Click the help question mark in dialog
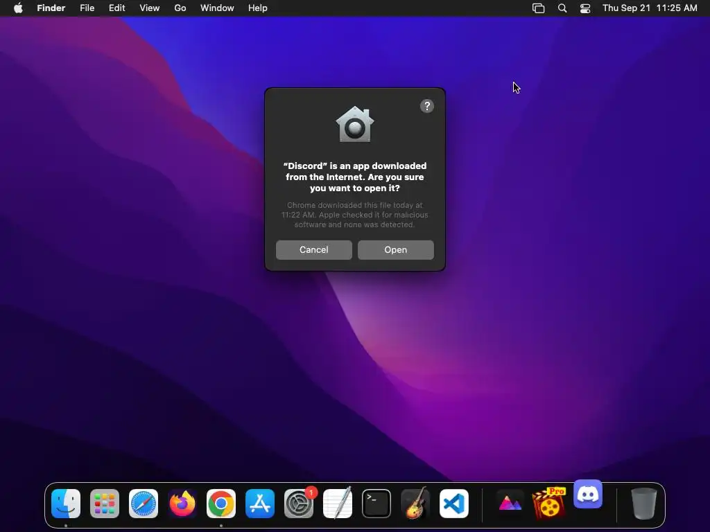 427,106
